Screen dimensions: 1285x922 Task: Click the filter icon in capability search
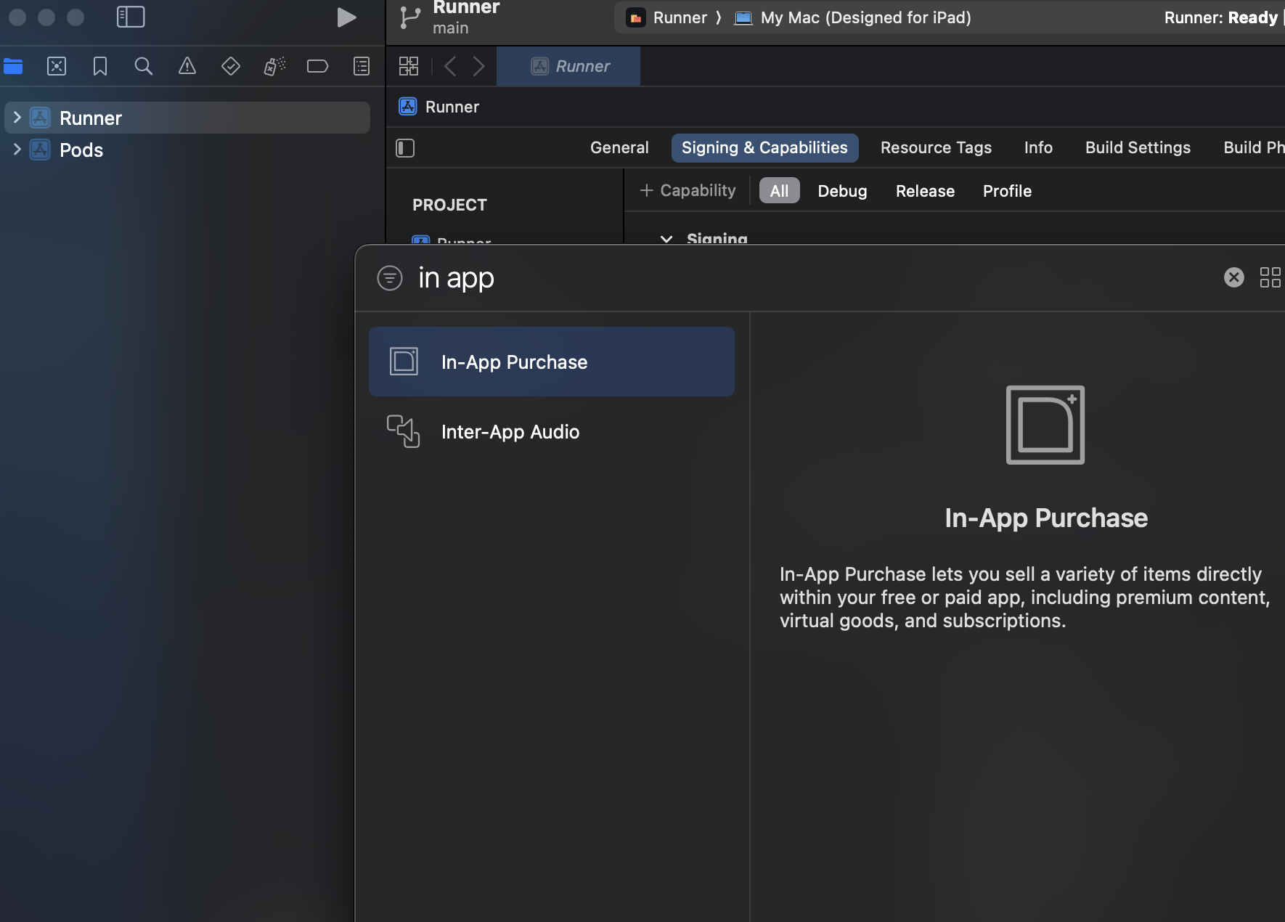(x=390, y=277)
